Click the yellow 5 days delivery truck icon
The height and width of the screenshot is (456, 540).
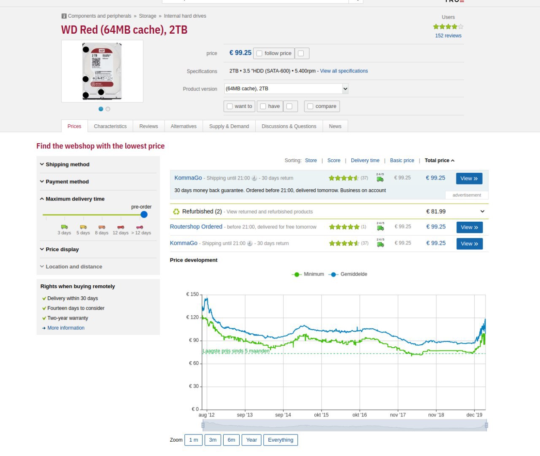[83, 227]
